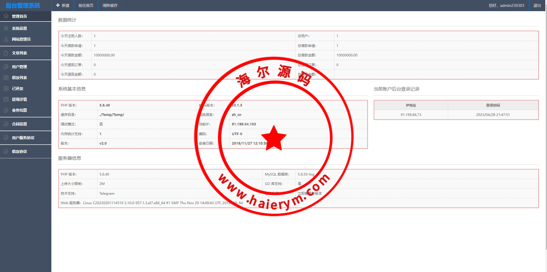Click the 后台管理系统 logo title
The height and width of the screenshot is (272, 547).
pyautogui.click(x=23, y=5)
